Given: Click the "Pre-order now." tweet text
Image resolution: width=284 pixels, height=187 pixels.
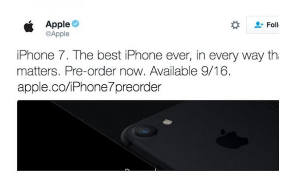Looking at the screenshot, I should (x=105, y=71).
